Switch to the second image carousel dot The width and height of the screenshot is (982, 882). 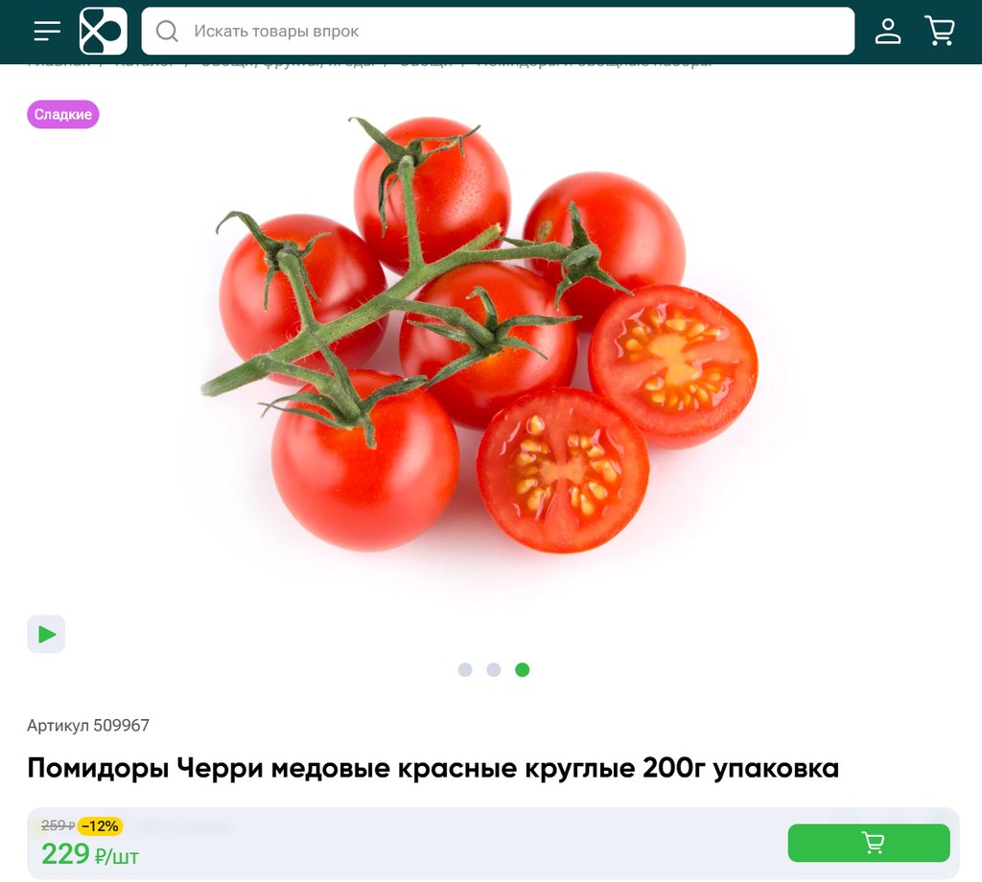point(494,670)
